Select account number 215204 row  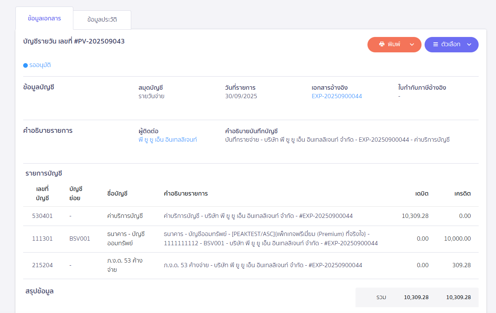click(42, 265)
